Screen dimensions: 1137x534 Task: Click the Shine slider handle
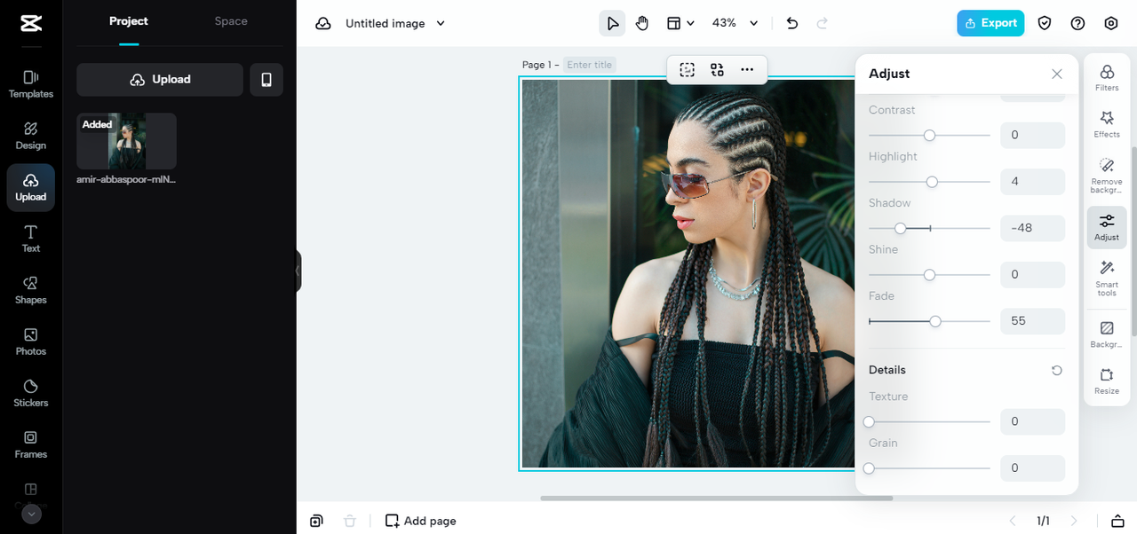[x=929, y=275]
